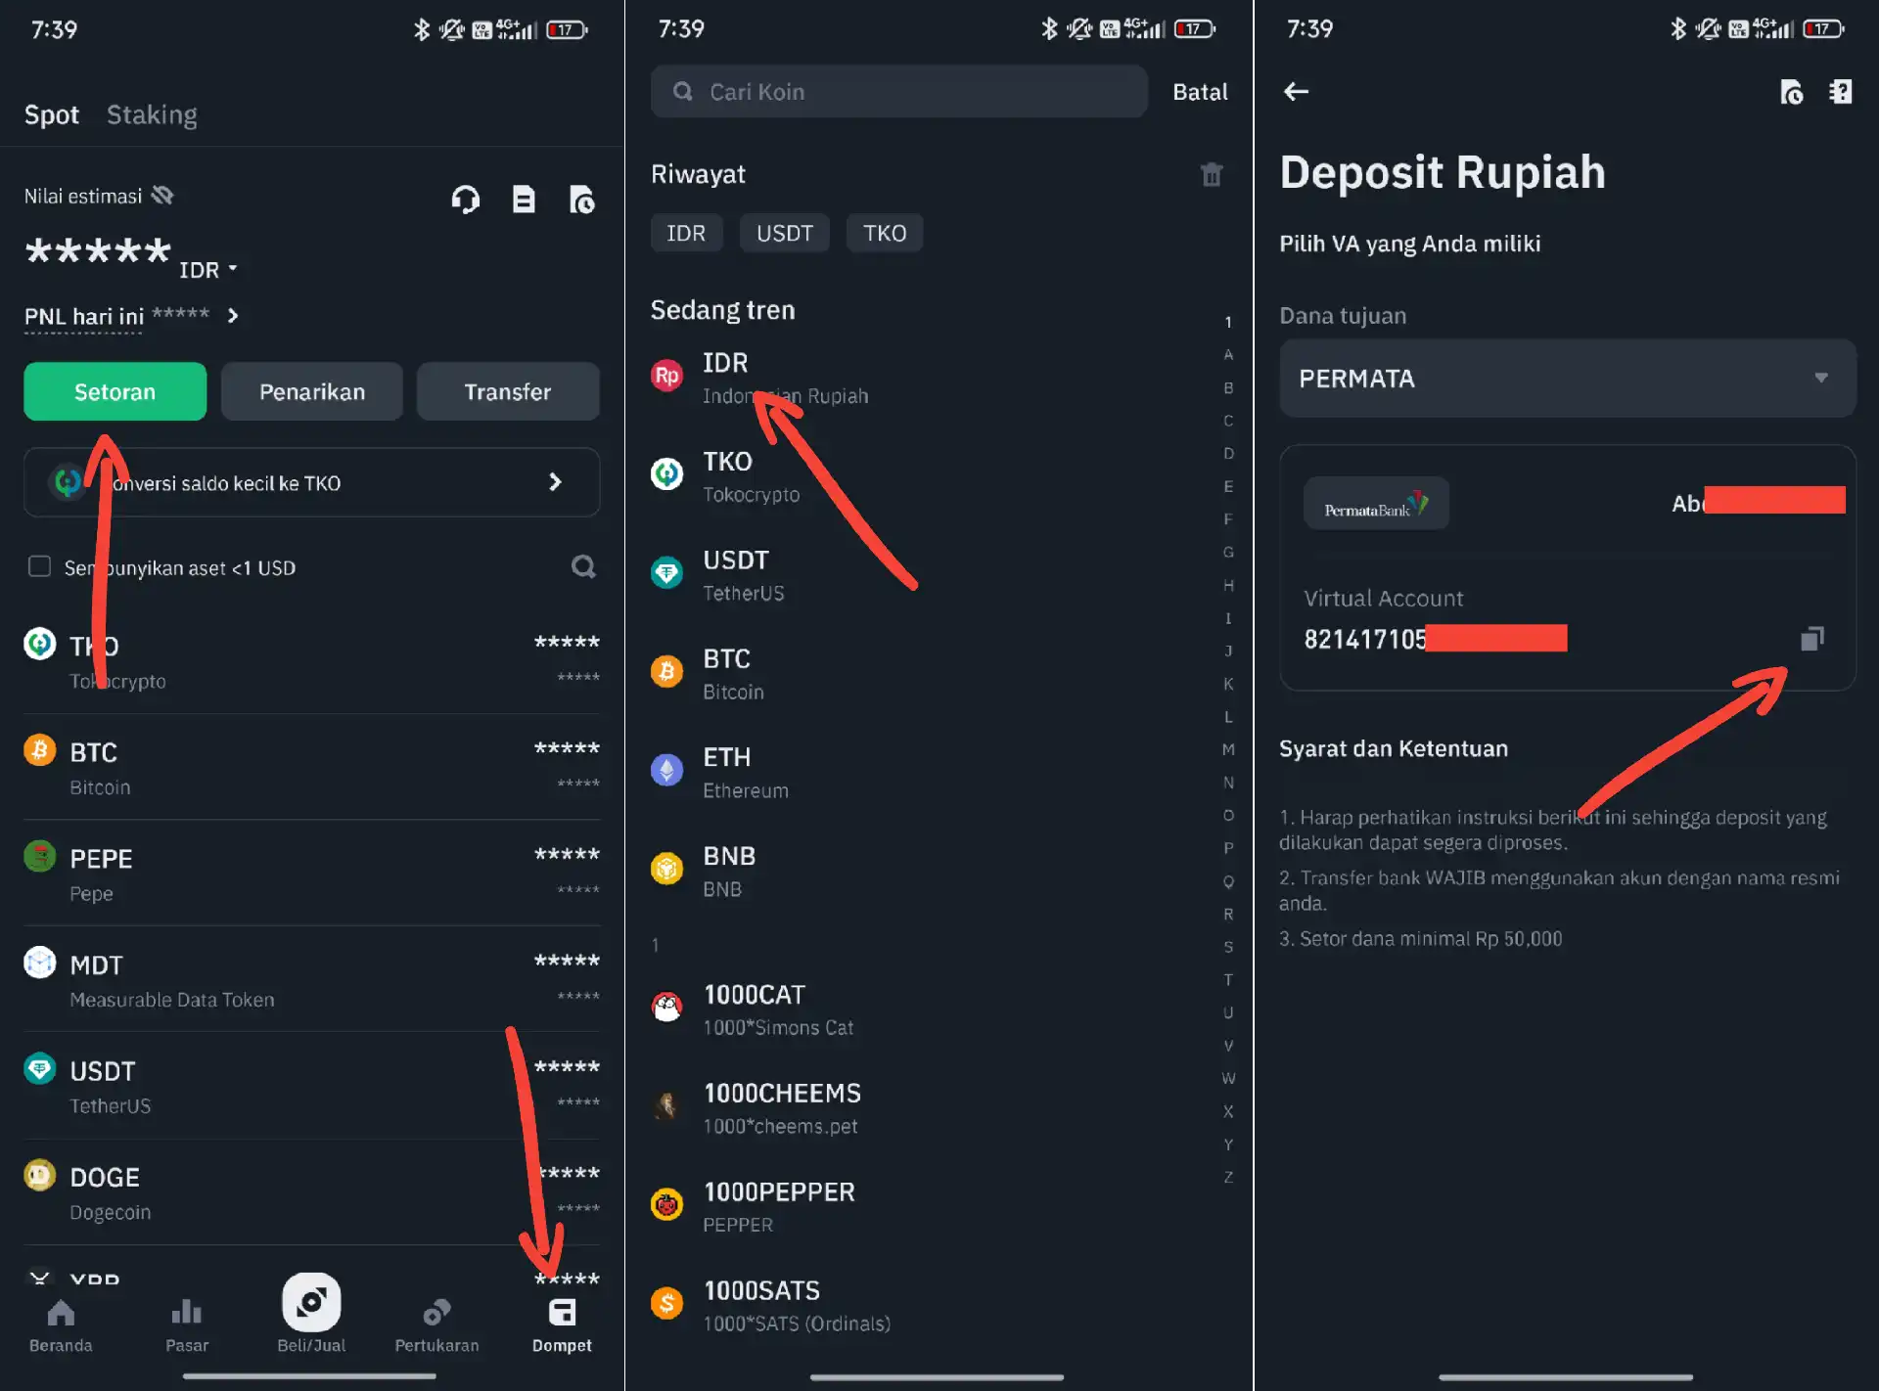Open Konversi saldo kecil ke TKO chevron
Viewport: 1879px width, 1391px height.
555,482
